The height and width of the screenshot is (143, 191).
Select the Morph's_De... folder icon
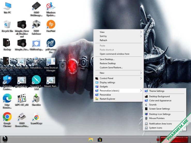click(x=6, y=61)
